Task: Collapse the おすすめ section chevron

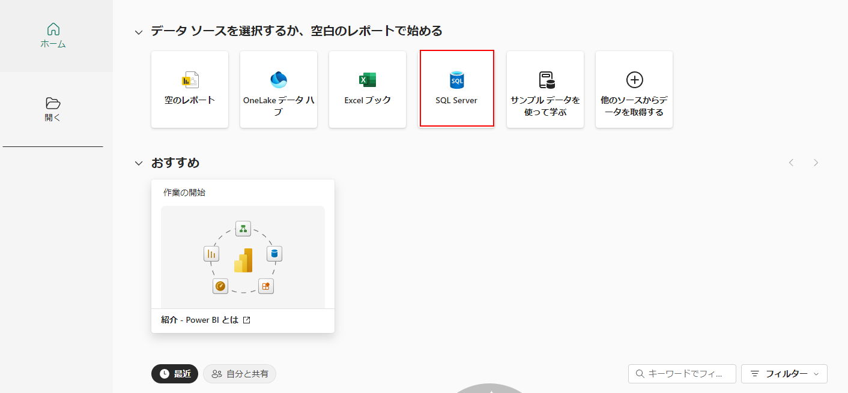Action: 139,162
